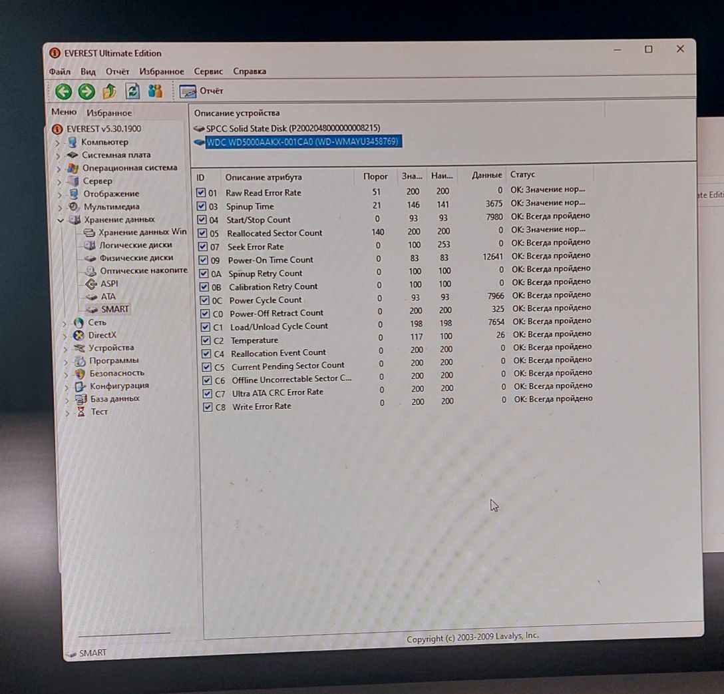The image size is (724, 694).
Task: Expand the DirectX tree node
Action: [x=65, y=336]
